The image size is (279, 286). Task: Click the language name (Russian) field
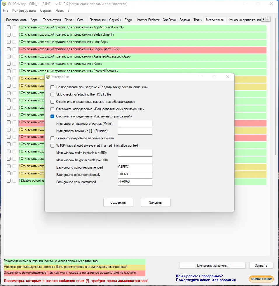coord(135,131)
